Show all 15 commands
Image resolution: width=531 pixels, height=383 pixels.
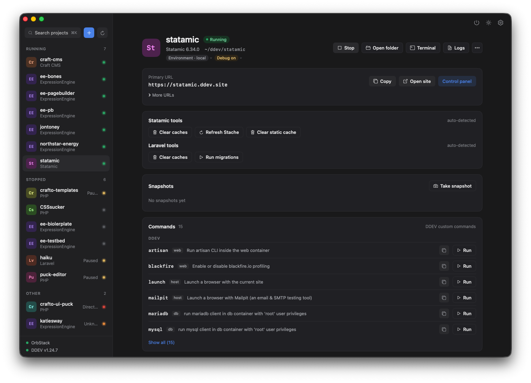161,343
